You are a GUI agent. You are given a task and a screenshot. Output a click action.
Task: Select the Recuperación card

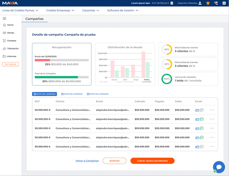[x=62, y=64]
